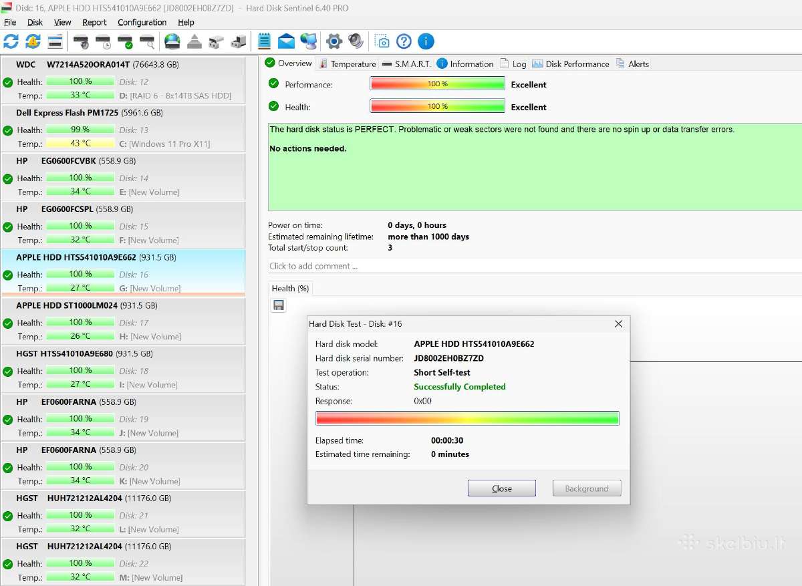Click the green status icon of Dell Express Flash

(x=7, y=130)
